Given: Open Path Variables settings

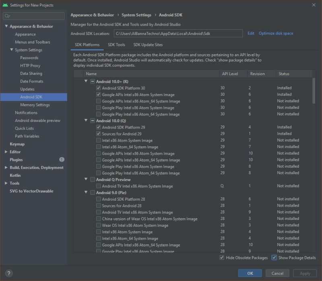Looking at the screenshot, I should (x=27, y=136).
